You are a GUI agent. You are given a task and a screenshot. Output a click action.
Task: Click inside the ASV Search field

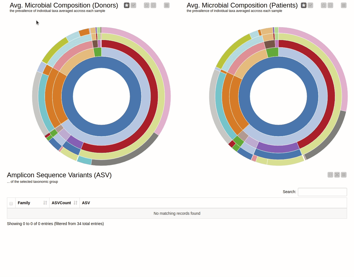click(322, 192)
